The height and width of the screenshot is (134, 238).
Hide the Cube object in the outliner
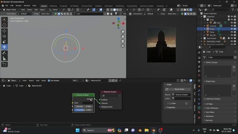(x=232, y=29)
